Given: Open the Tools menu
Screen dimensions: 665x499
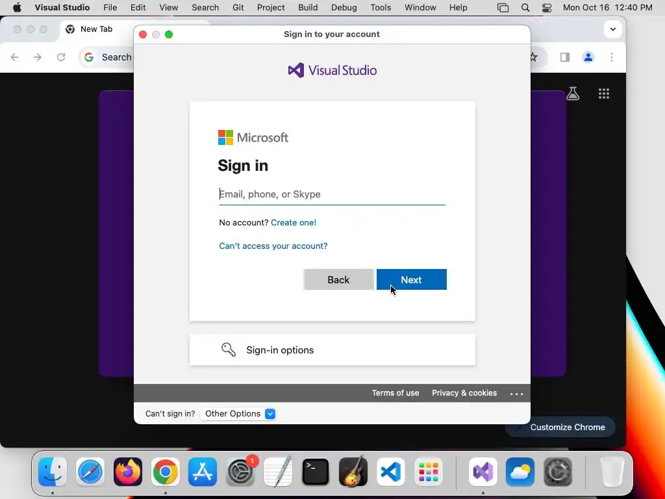Looking at the screenshot, I should [381, 8].
